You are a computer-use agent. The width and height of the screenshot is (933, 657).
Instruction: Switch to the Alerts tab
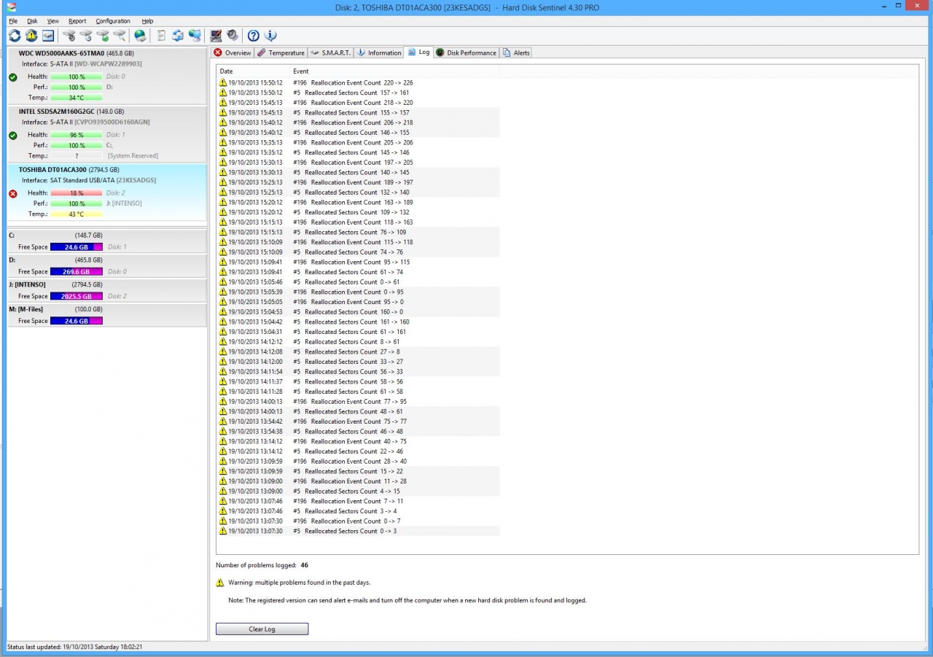(x=516, y=53)
